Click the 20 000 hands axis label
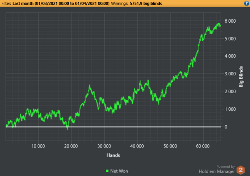This screenshot has height=176, width=250. click(71, 146)
